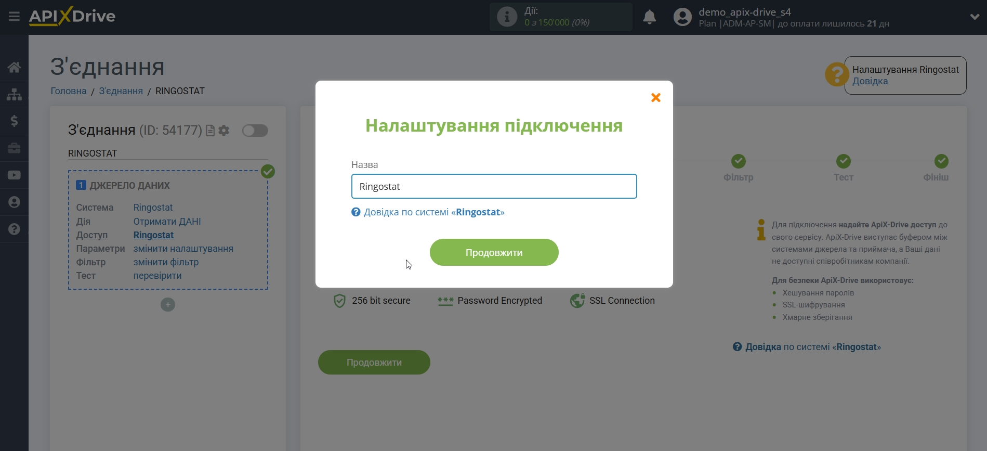The width and height of the screenshot is (987, 451).
Task: Click Продовжити button in the dialog
Action: (x=494, y=252)
